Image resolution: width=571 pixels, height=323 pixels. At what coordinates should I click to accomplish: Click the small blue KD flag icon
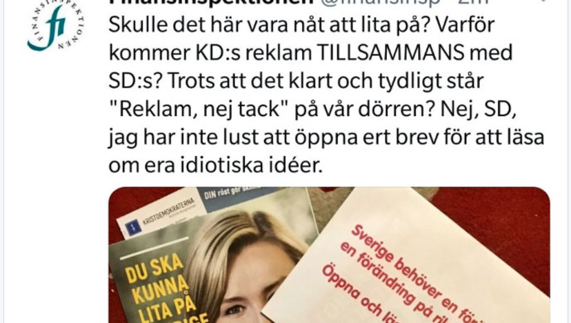(133, 228)
